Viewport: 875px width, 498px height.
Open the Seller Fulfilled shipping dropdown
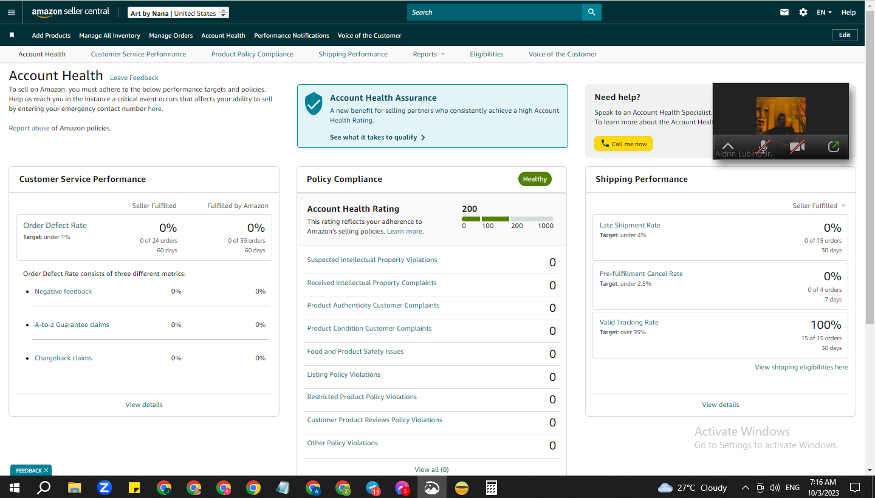[818, 206]
